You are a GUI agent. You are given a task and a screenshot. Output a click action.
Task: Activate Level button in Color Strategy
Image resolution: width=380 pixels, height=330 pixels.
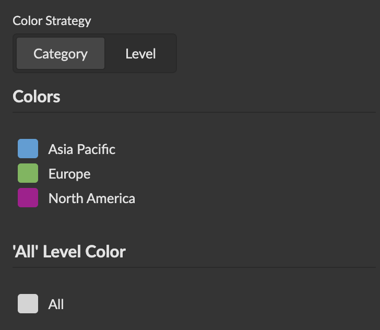tap(140, 54)
